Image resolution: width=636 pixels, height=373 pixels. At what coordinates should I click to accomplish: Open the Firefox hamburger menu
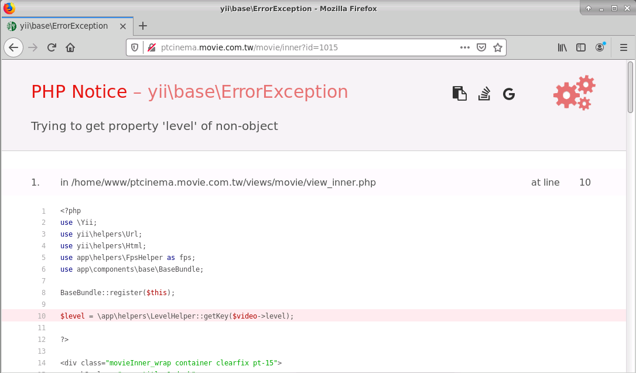tap(624, 47)
